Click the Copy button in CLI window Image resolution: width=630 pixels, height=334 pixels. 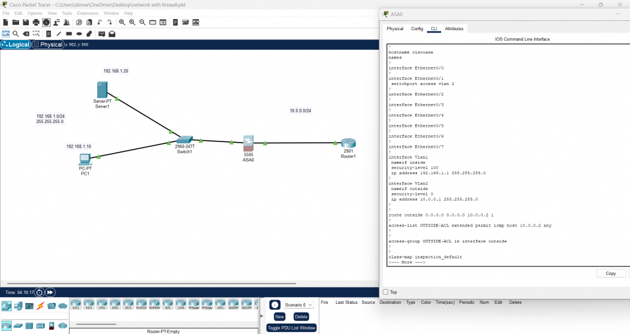(x=610, y=273)
